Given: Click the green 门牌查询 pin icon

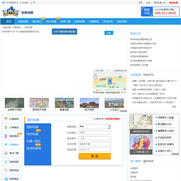Looking at the screenshot, I should [6, 128].
